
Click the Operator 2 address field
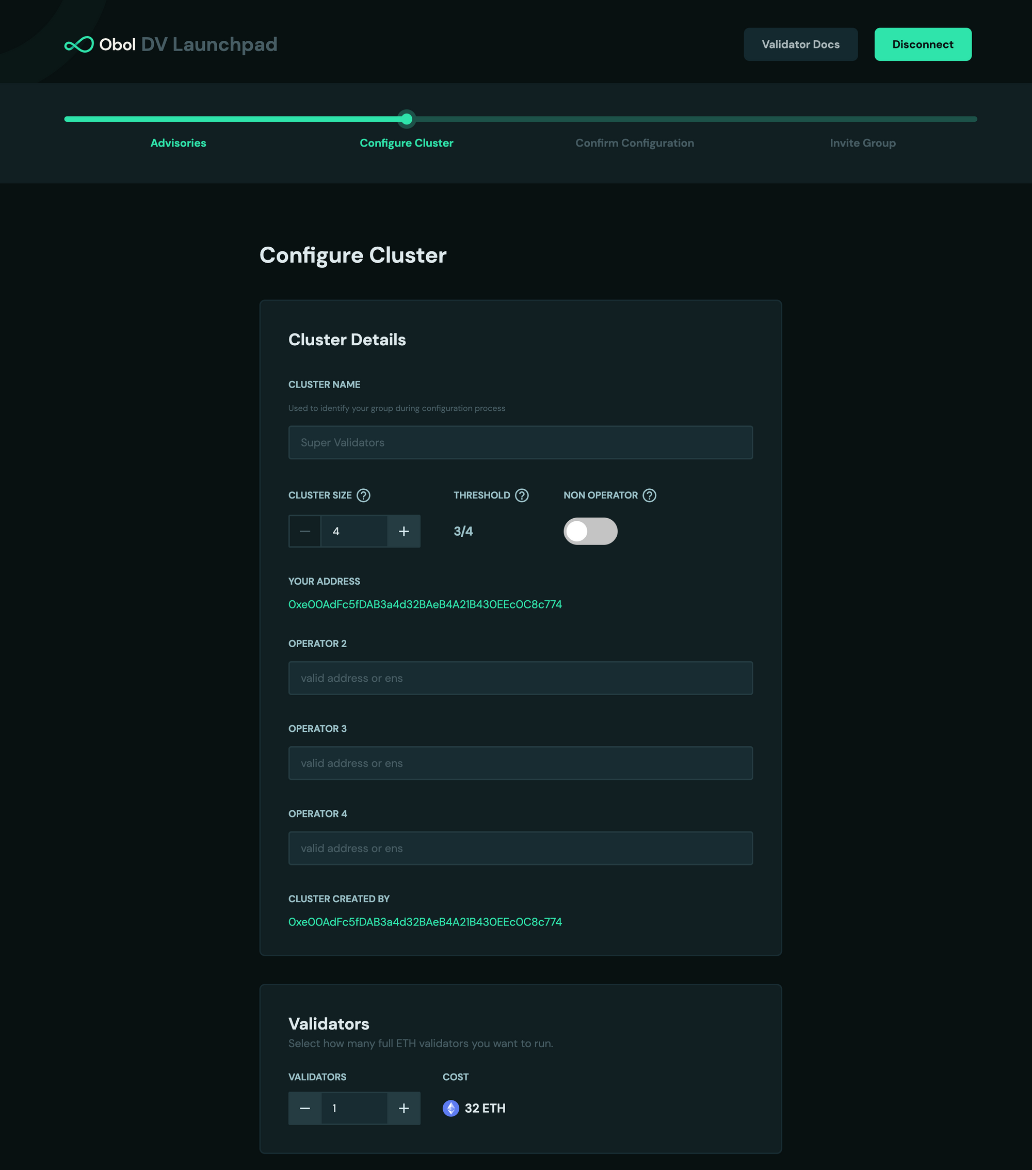pos(520,678)
